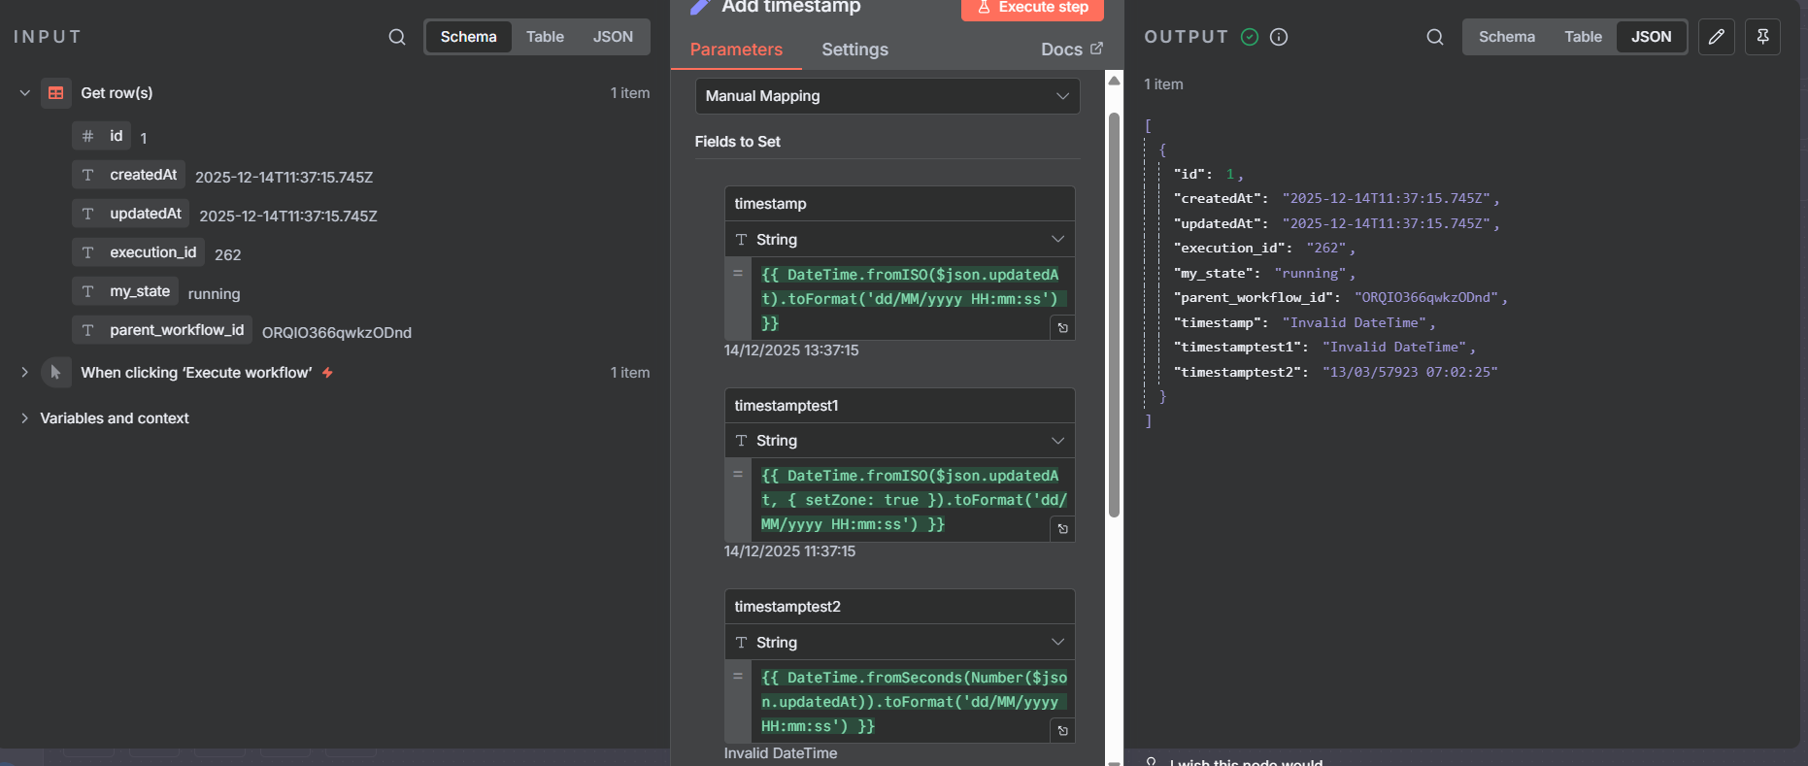Open the Settings tab

click(854, 50)
